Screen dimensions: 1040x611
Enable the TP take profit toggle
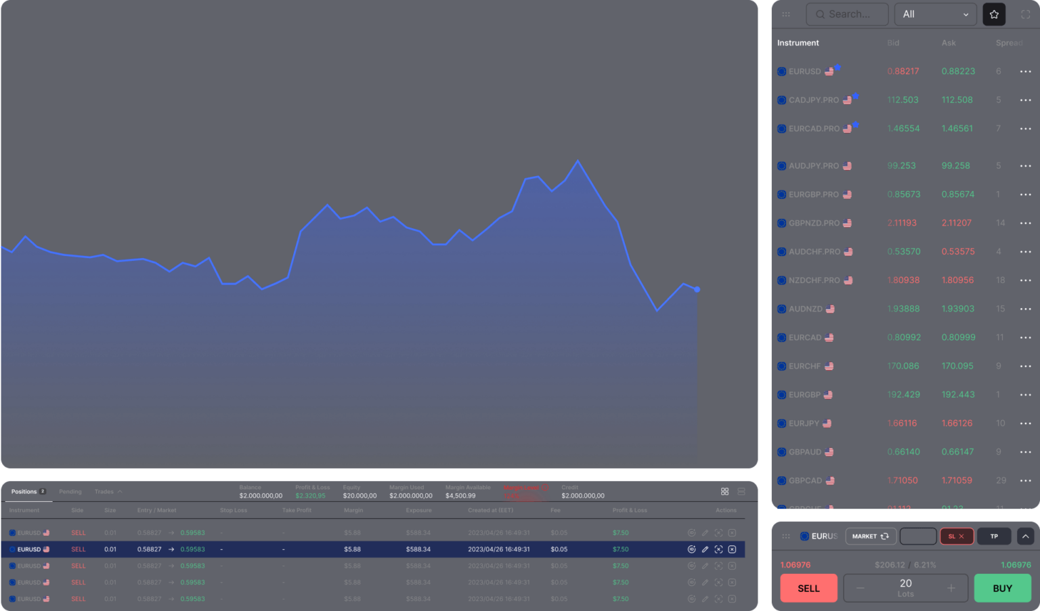(994, 536)
